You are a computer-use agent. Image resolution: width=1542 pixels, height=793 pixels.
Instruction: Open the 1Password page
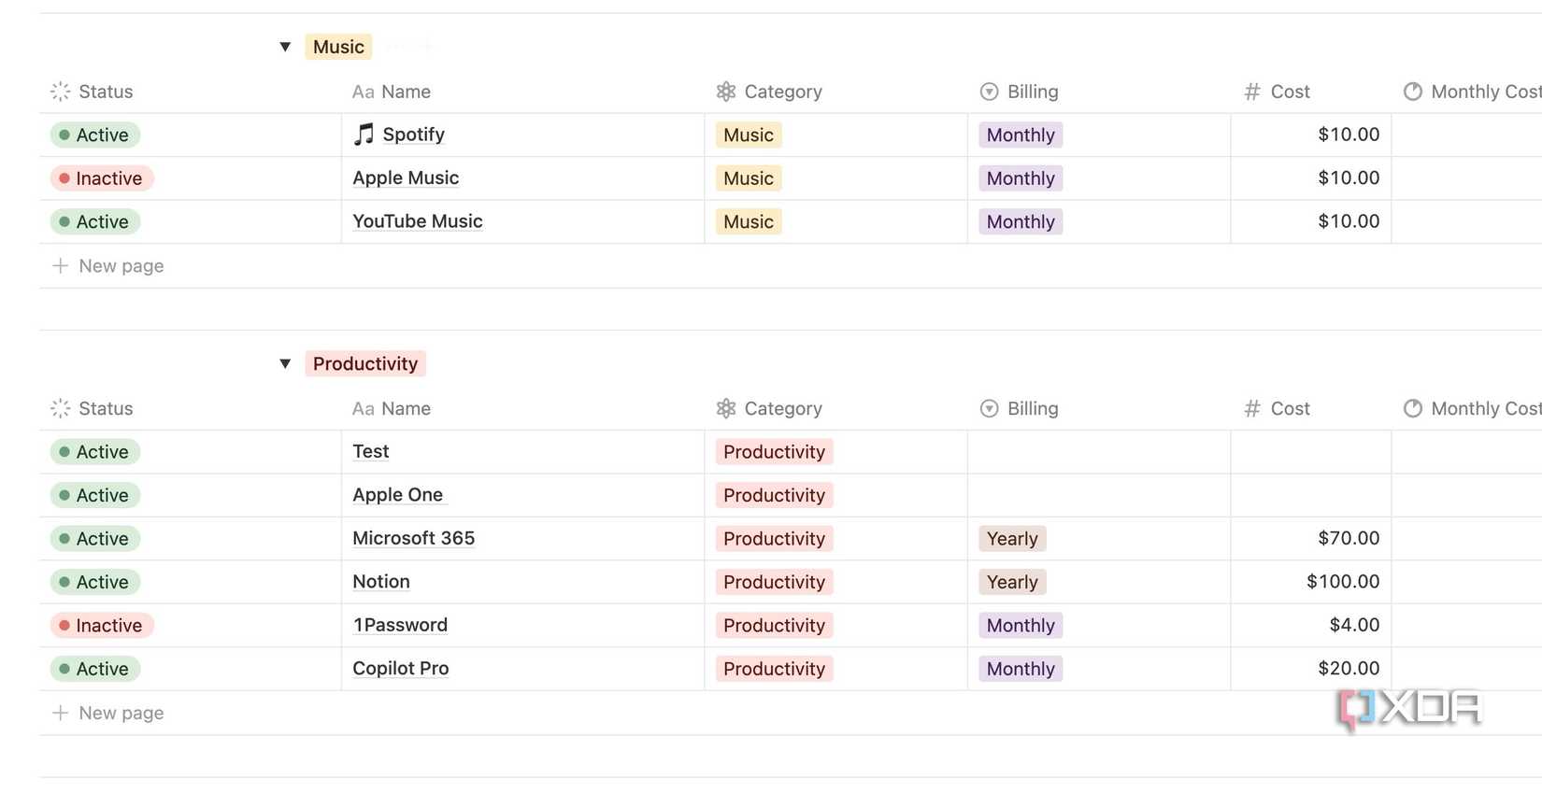coord(400,625)
